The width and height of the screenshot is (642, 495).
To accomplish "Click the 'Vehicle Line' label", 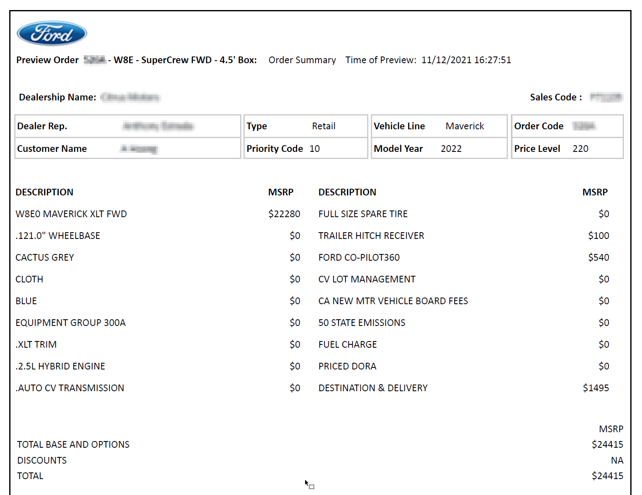I will 399,126.
